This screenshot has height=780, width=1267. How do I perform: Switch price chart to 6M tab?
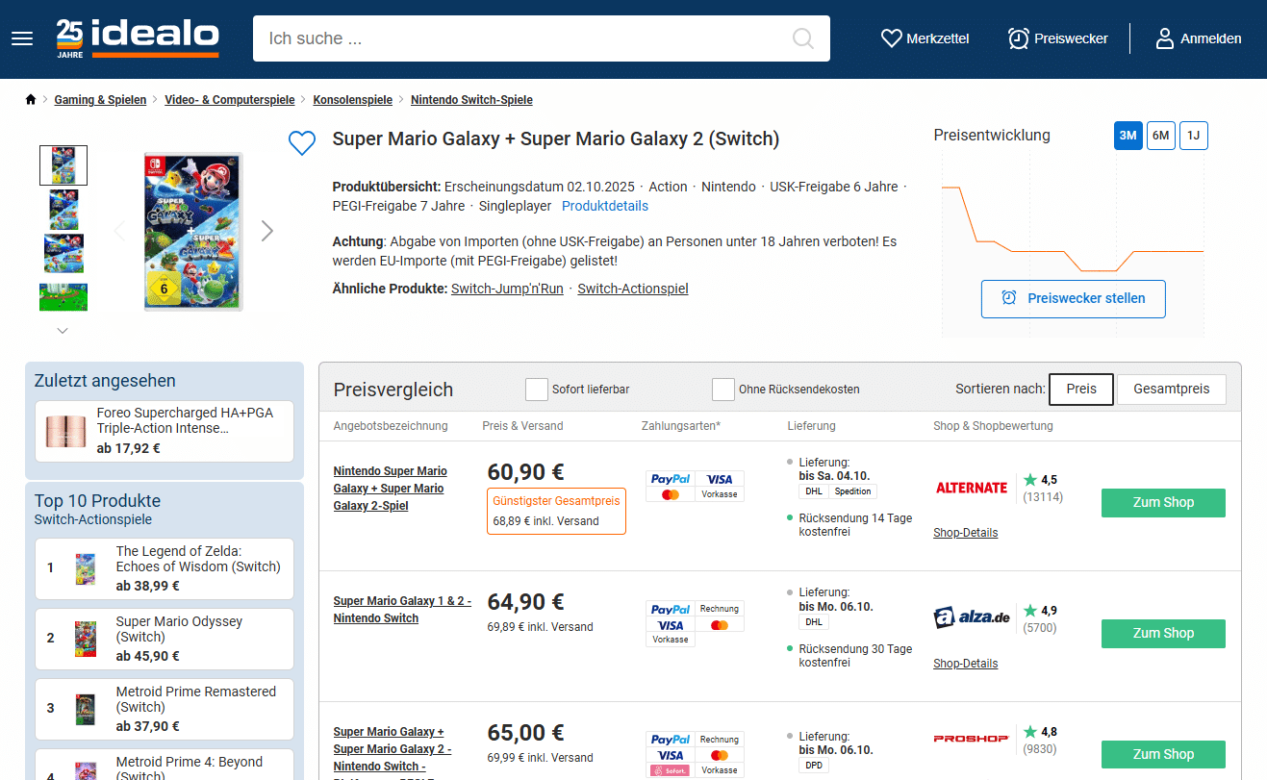(1161, 136)
